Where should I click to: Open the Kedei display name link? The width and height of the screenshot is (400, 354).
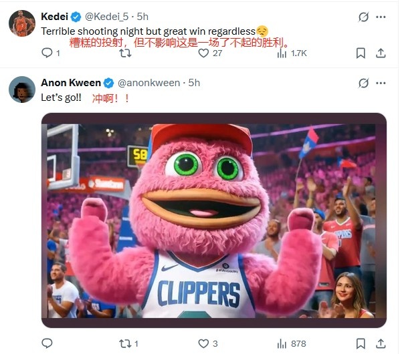(x=54, y=17)
